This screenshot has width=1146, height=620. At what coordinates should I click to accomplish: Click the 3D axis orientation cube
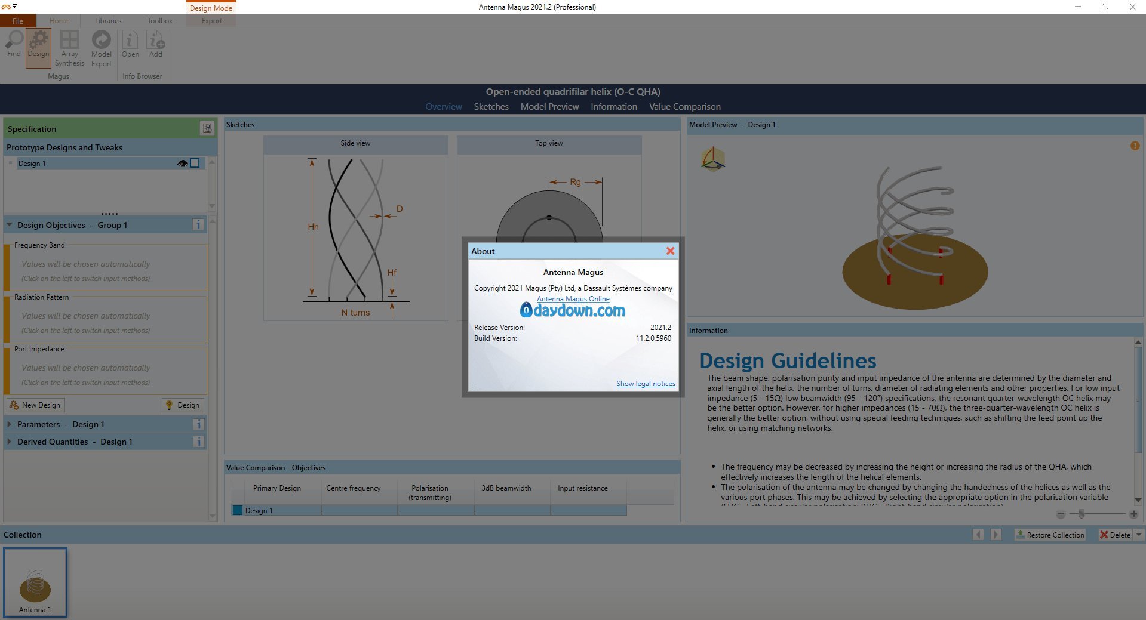click(713, 159)
